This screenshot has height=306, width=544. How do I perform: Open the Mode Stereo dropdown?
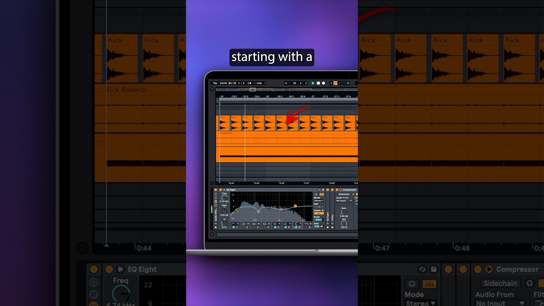[319, 201]
